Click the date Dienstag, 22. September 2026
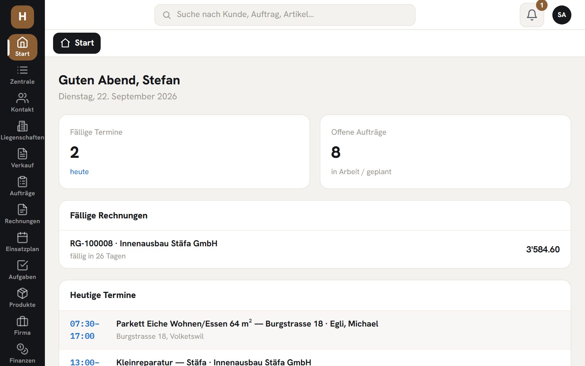This screenshot has height=366, width=585. pos(118,96)
